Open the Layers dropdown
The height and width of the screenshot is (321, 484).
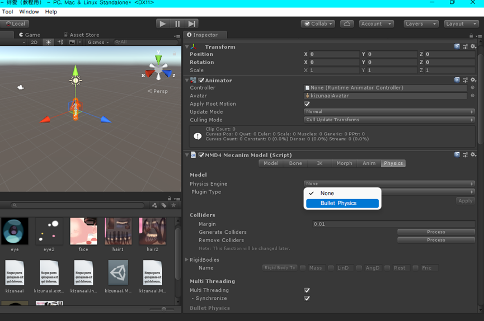tap(421, 24)
